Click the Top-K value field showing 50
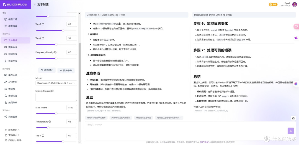This screenshot has height=145, width=299. click(72, 38)
